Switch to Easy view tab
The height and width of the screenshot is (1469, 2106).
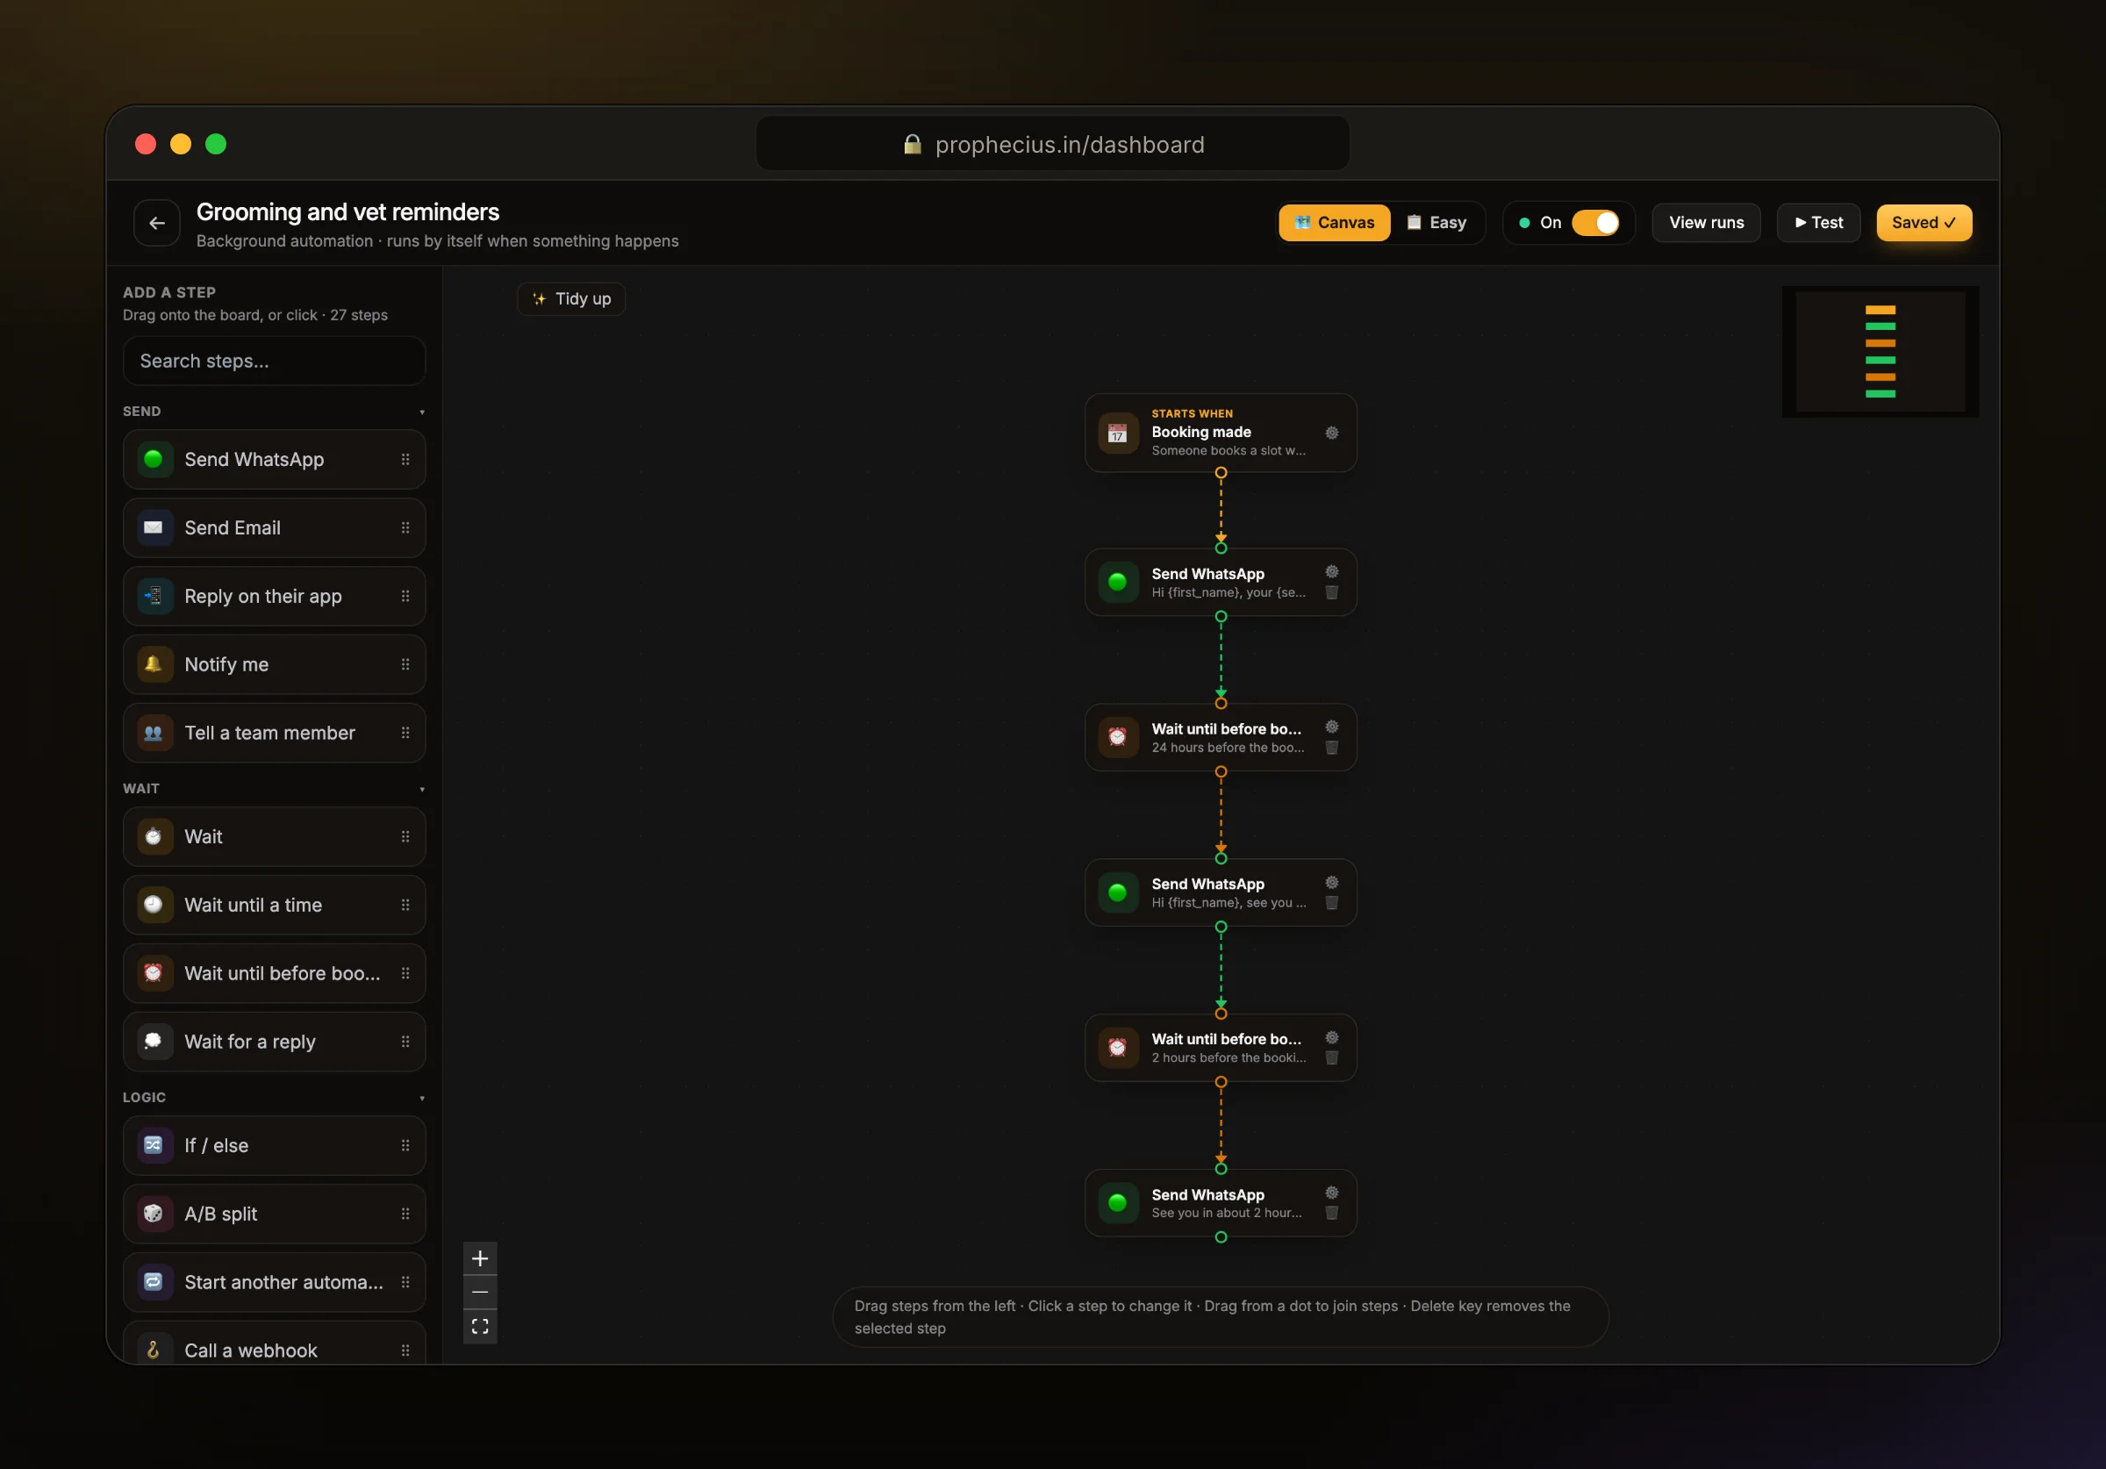1437,223
